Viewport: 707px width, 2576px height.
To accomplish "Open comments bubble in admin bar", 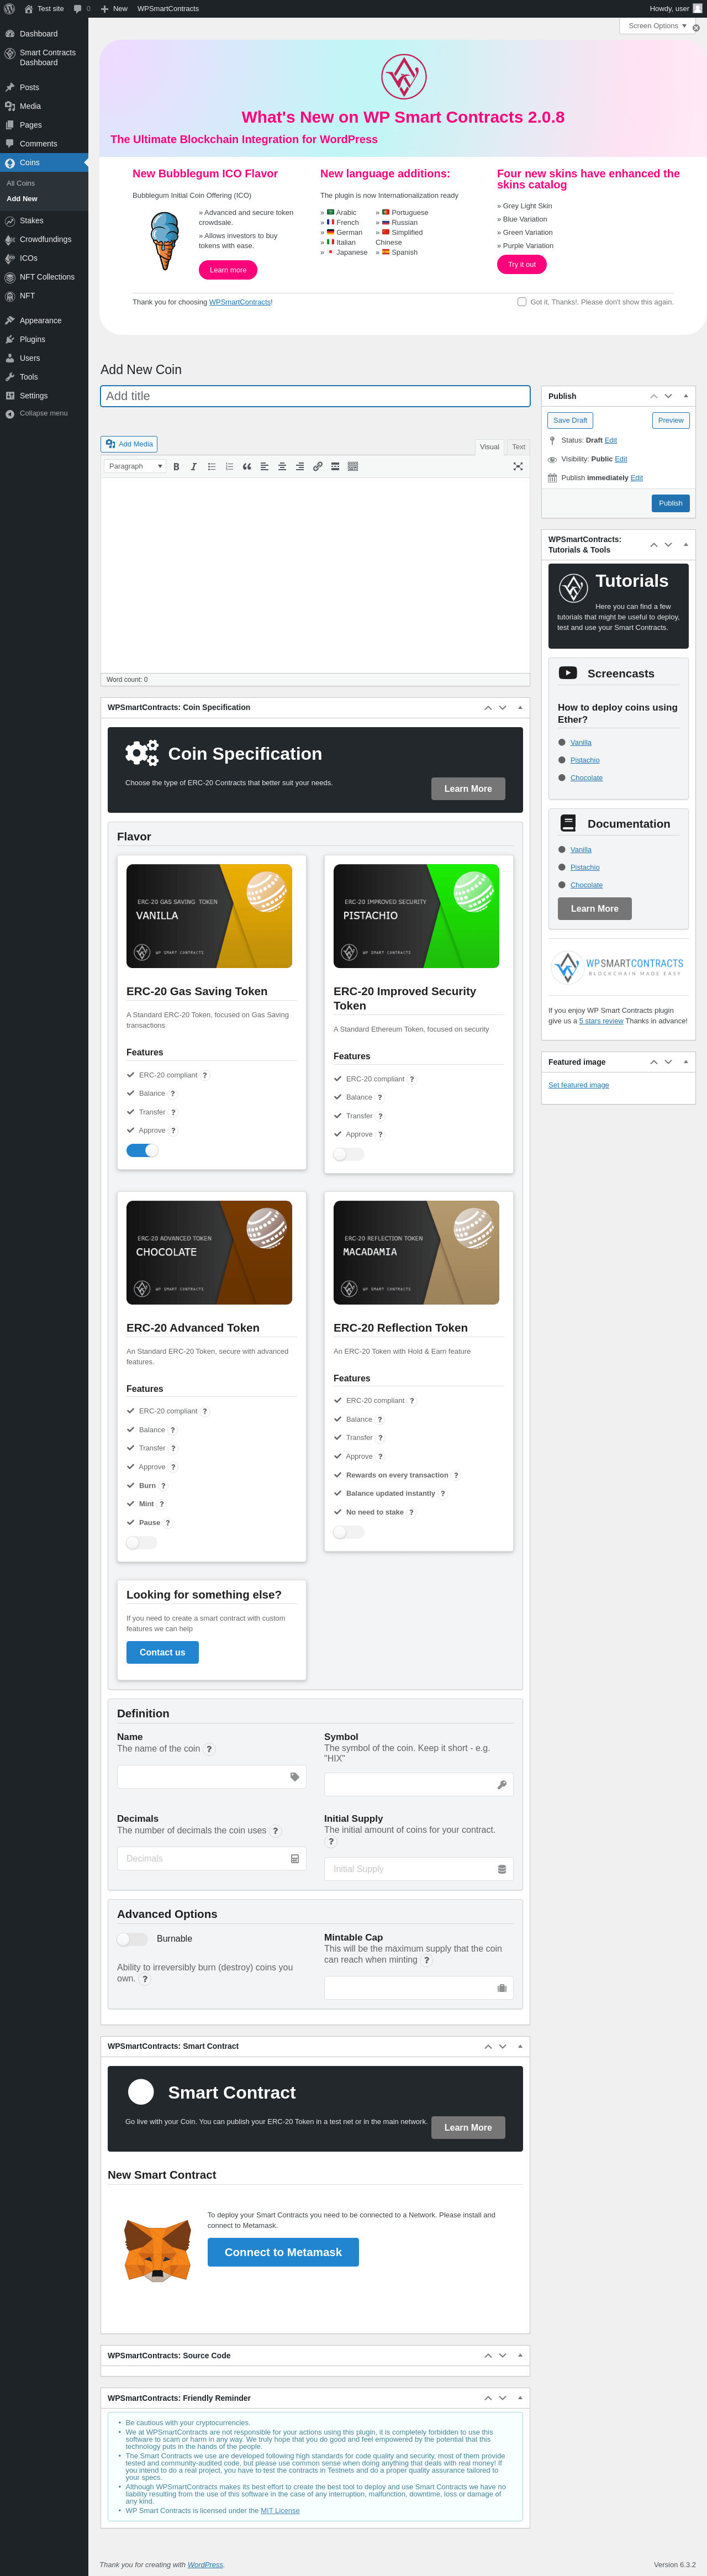I will [x=81, y=8].
